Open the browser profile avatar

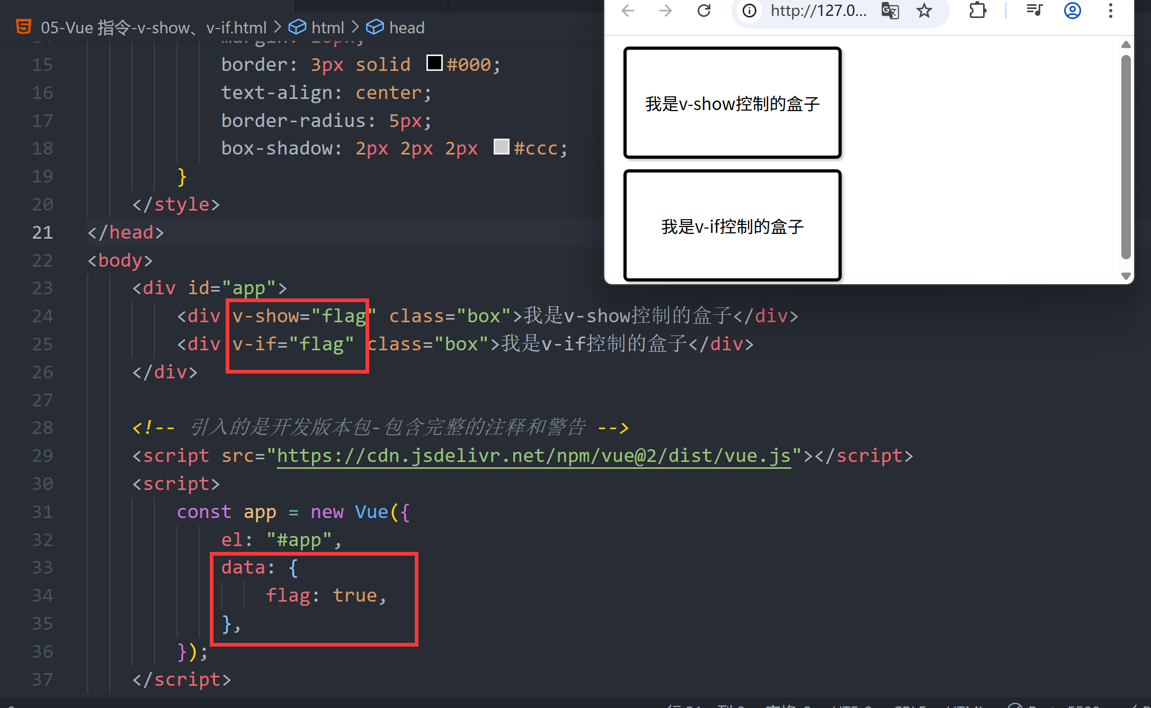point(1073,11)
